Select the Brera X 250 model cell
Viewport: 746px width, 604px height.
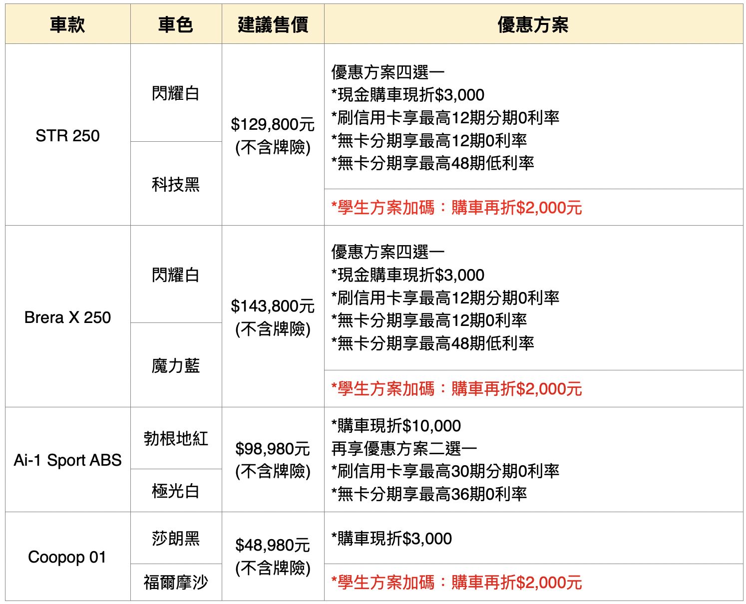click(67, 317)
